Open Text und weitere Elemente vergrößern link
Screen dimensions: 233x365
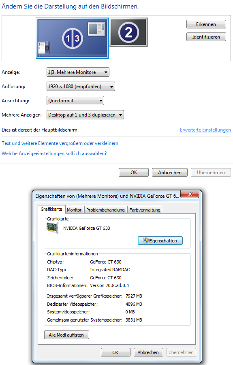pos(60,143)
